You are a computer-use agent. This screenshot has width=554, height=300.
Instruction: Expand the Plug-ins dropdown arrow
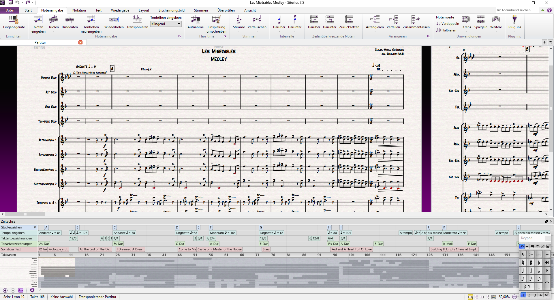click(515, 31)
